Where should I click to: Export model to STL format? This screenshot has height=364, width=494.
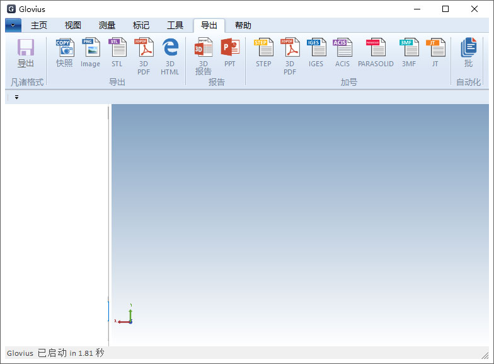117,53
